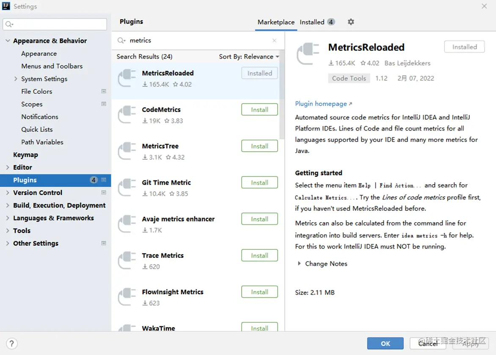Collapse the Appearance & Behavior section
496x355 pixels.
8,41
